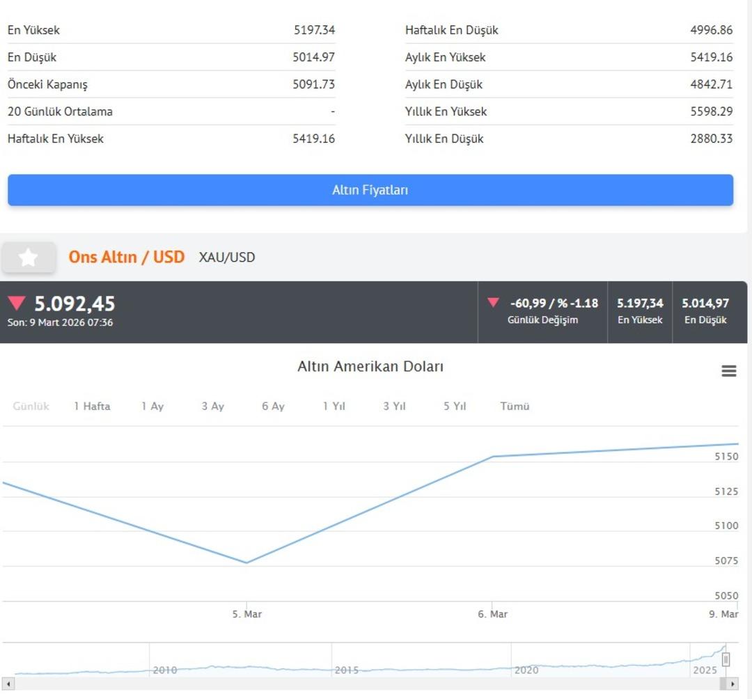Click red down arrow beside 5.092,45 price
The width and height of the screenshot is (752, 699).
coord(17,303)
